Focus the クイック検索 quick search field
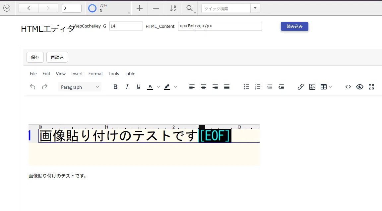The height and width of the screenshot is (211, 382). pyautogui.click(x=226, y=9)
